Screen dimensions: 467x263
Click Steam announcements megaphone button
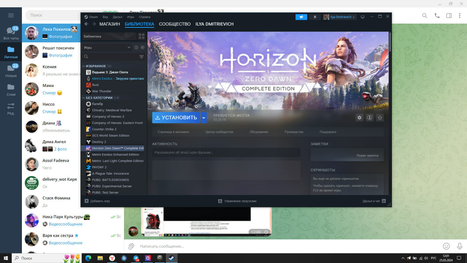[x=301, y=17]
